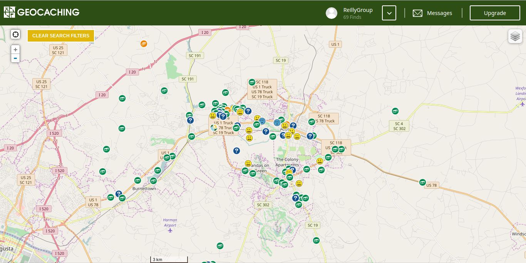The image size is (526, 263).
Task: Select the orange event cache near I 20
Action: pos(144,44)
